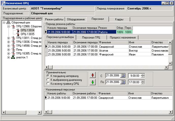Click the application icon in title bar
The width and height of the screenshot is (175, 121).
click(x=3, y=3)
